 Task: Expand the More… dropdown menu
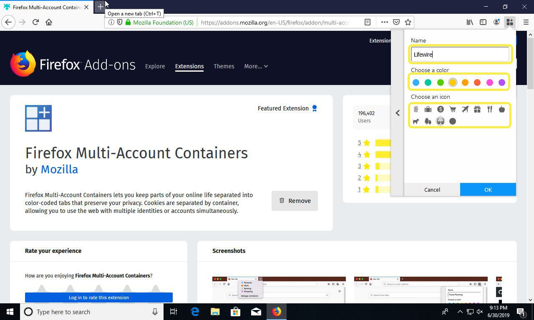point(256,66)
